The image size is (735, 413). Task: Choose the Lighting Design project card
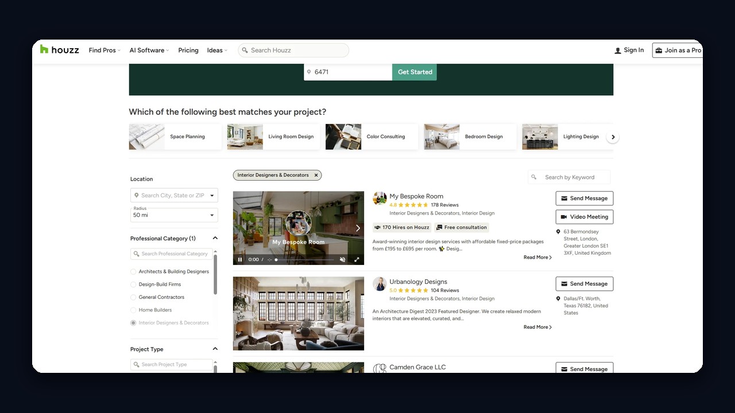coord(567,137)
